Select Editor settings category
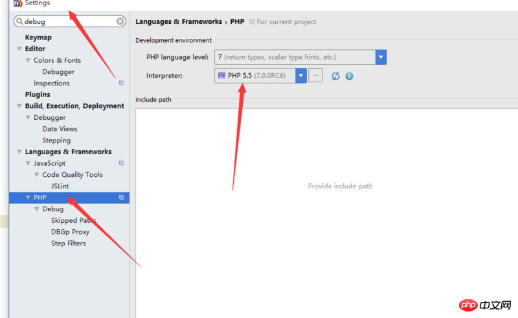The width and height of the screenshot is (518, 318). [35, 49]
